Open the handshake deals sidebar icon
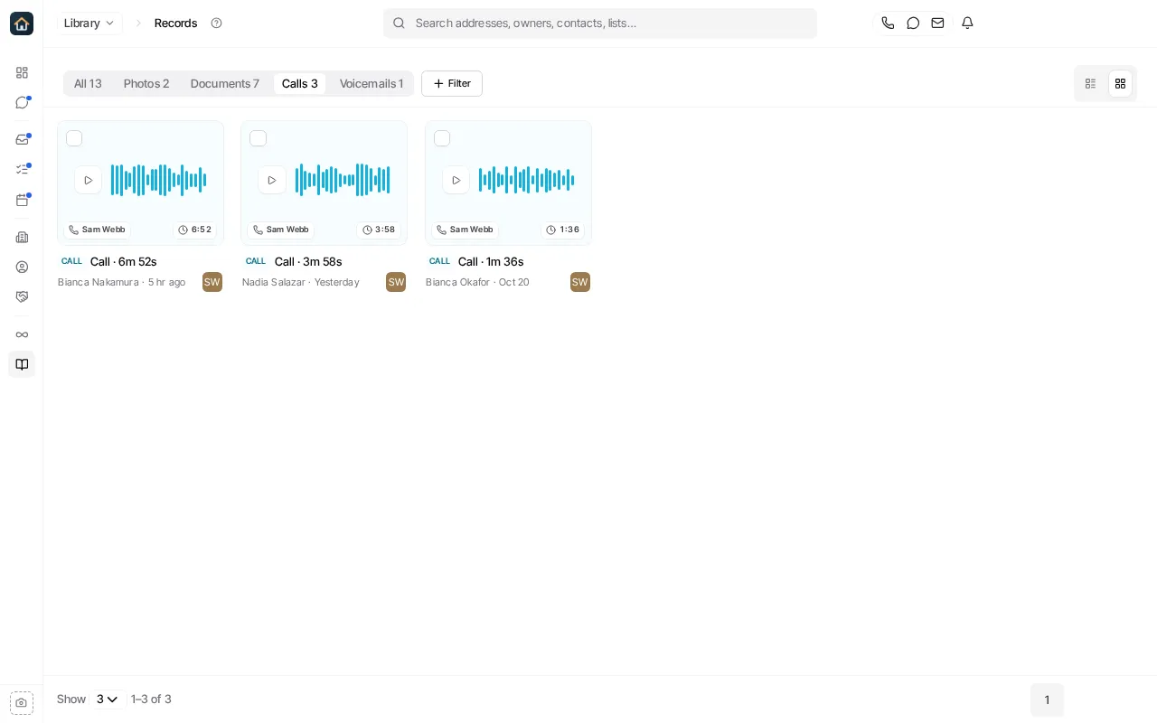 pyautogui.click(x=22, y=296)
